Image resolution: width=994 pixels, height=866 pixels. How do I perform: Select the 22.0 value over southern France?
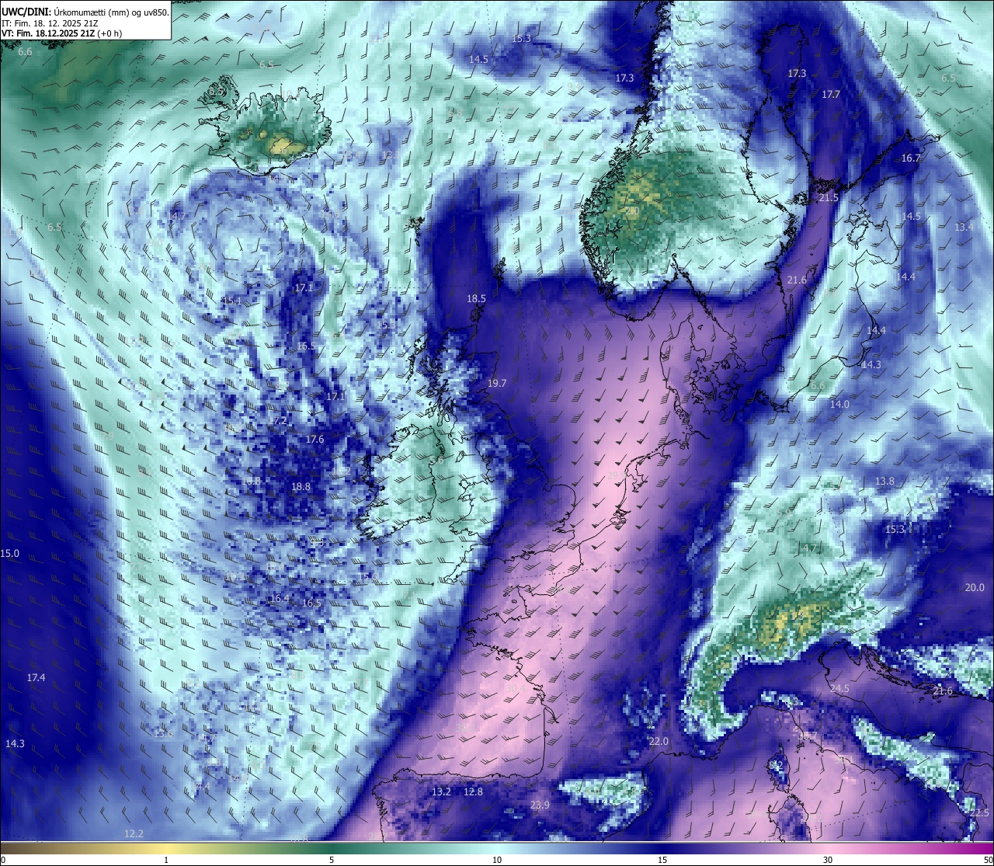(x=659, y=742)
